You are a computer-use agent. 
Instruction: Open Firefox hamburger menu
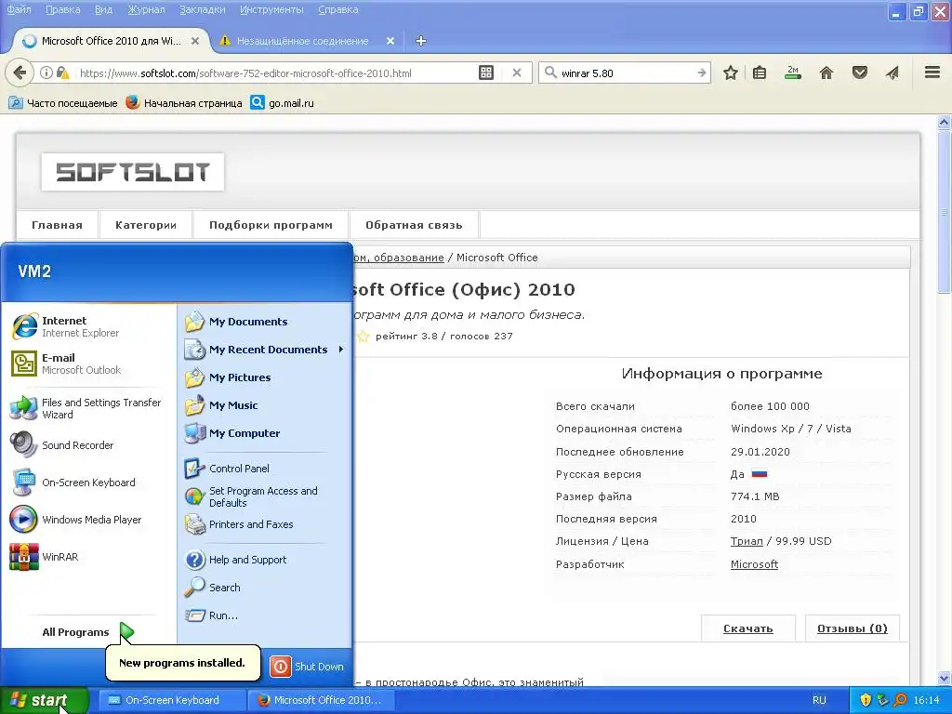[x=932, y=73]
